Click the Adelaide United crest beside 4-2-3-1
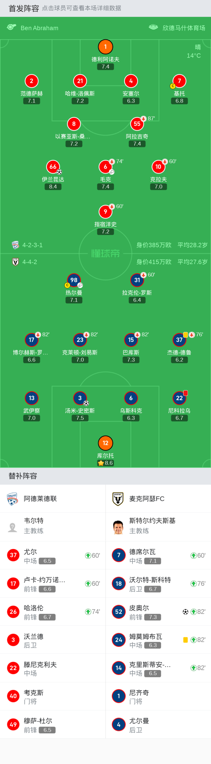This screenshot has height=764, width=211. pos(16,245)
